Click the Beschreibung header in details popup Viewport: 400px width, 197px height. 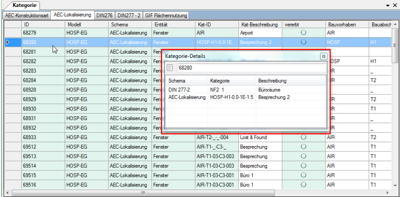pos(291,81)
